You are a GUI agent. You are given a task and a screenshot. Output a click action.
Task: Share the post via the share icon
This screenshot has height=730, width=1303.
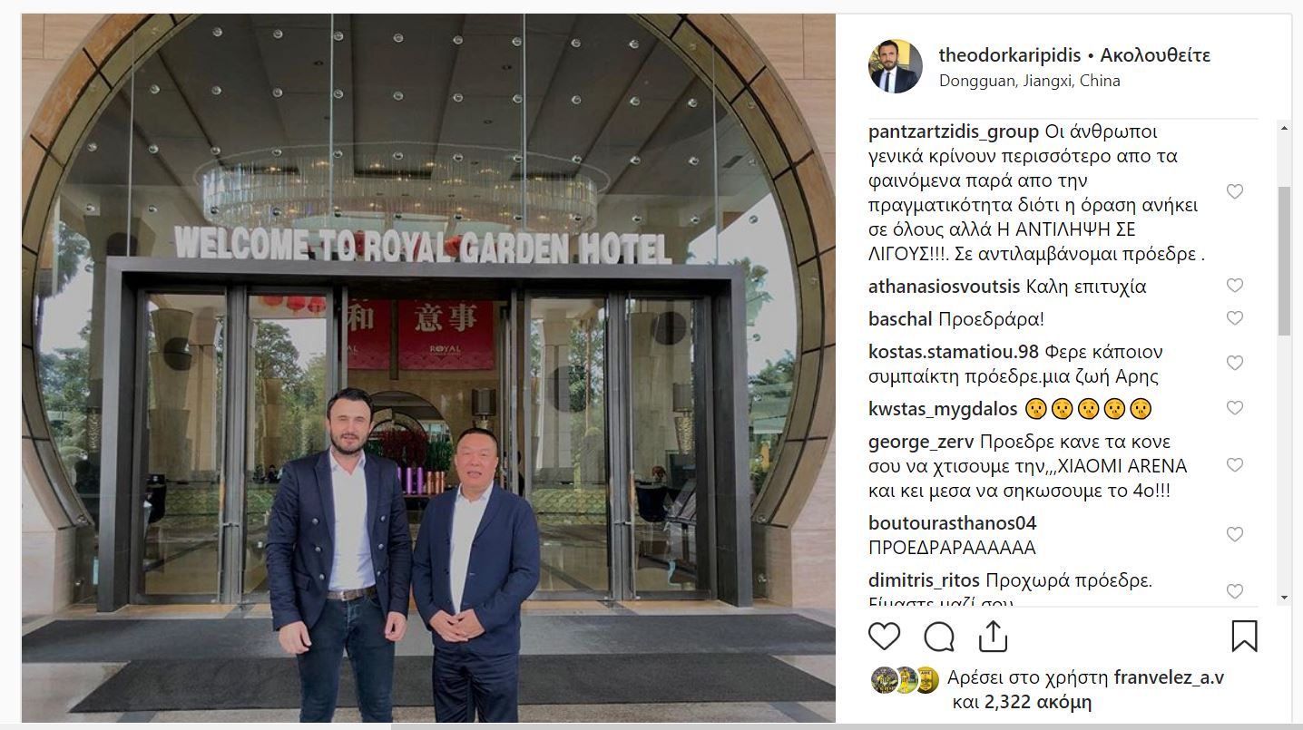coord(994,636)
